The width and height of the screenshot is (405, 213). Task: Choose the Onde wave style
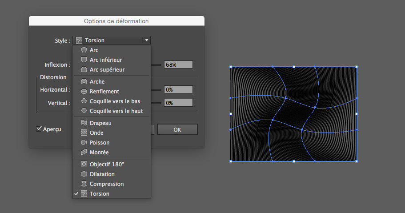point(96,133)
